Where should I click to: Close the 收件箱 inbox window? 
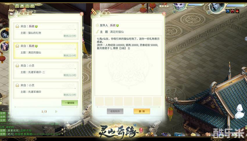click(x=82, y=14)
